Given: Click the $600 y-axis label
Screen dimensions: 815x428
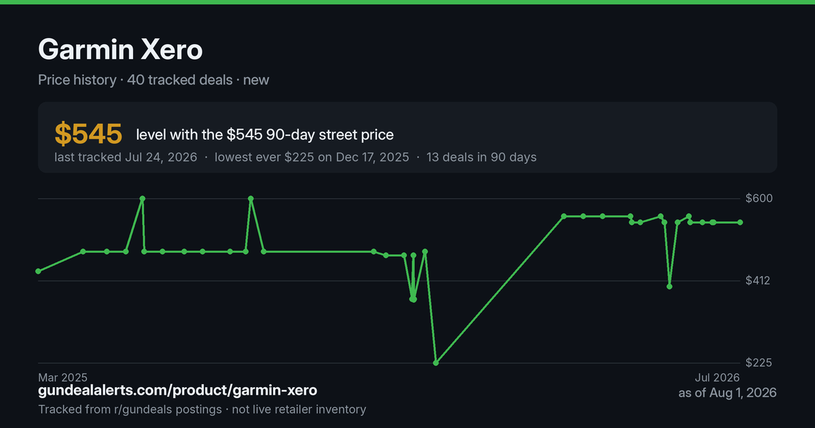Looking at the screenshot, I should click(759, 198).
